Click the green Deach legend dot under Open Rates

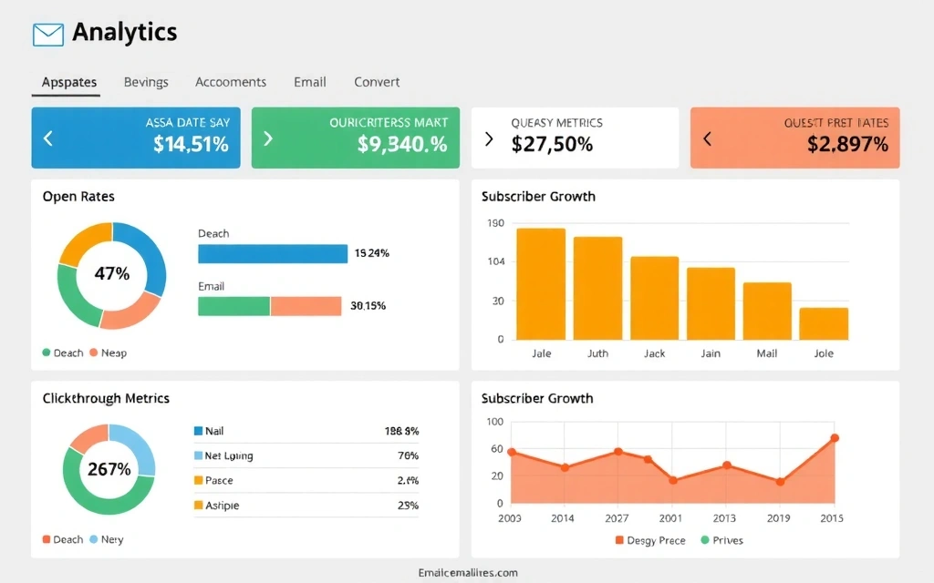(x=46, y=353)
